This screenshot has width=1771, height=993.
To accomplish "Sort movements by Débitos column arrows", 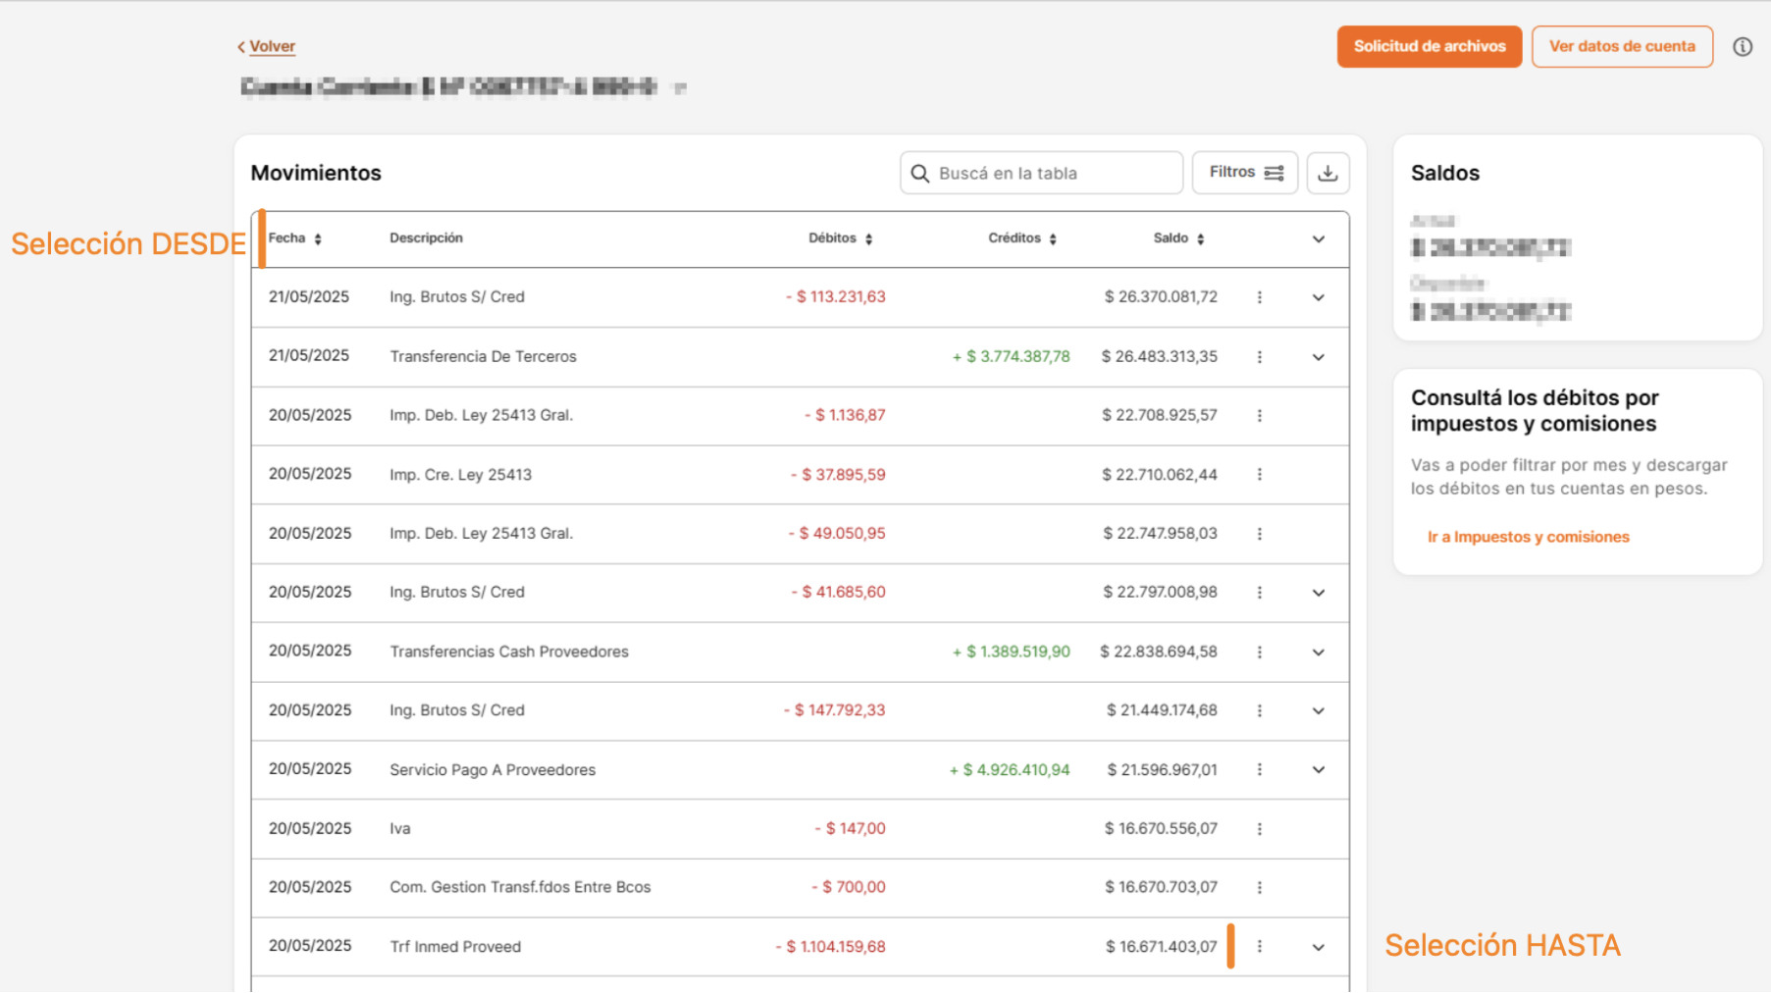I will (868, 239).
